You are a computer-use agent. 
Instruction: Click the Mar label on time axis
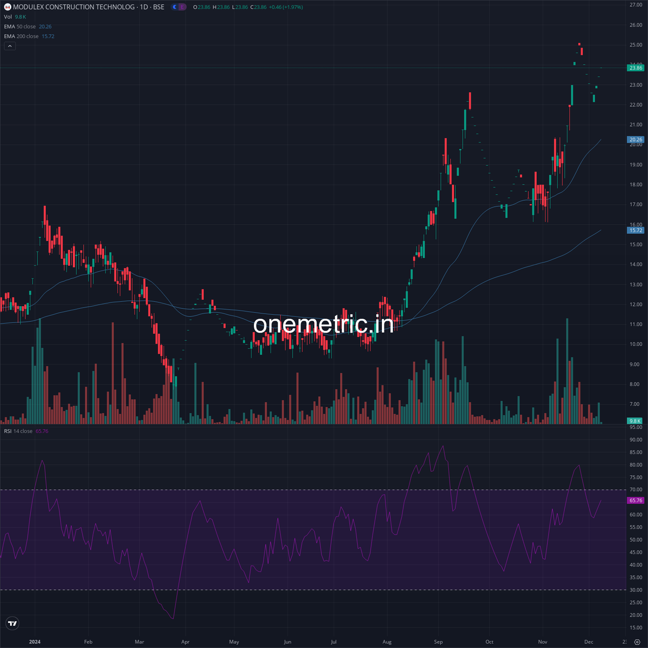[139, 642]
